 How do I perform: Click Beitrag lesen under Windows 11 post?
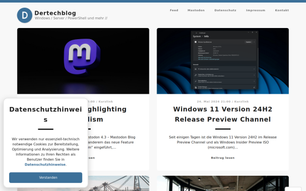click(223, 158)
